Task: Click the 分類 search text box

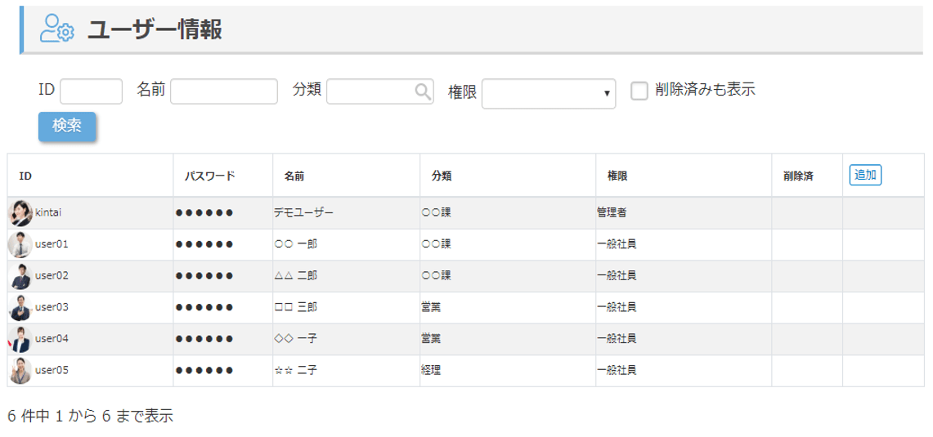Action: coord(370,91)
